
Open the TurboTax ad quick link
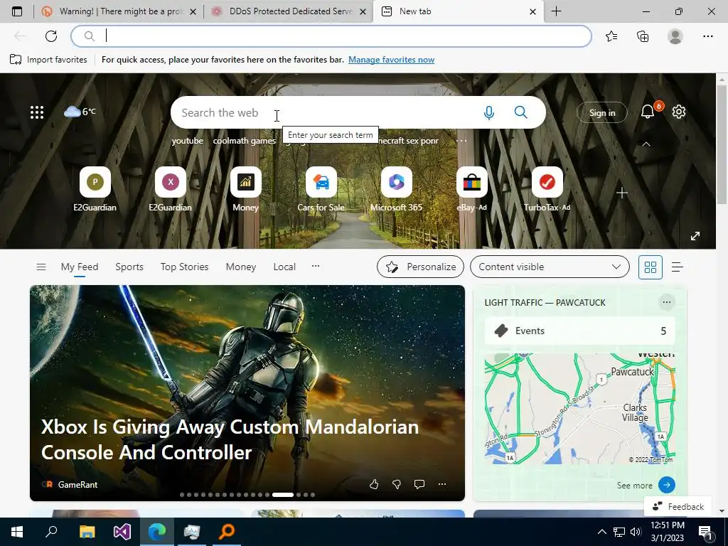[547, 189]
